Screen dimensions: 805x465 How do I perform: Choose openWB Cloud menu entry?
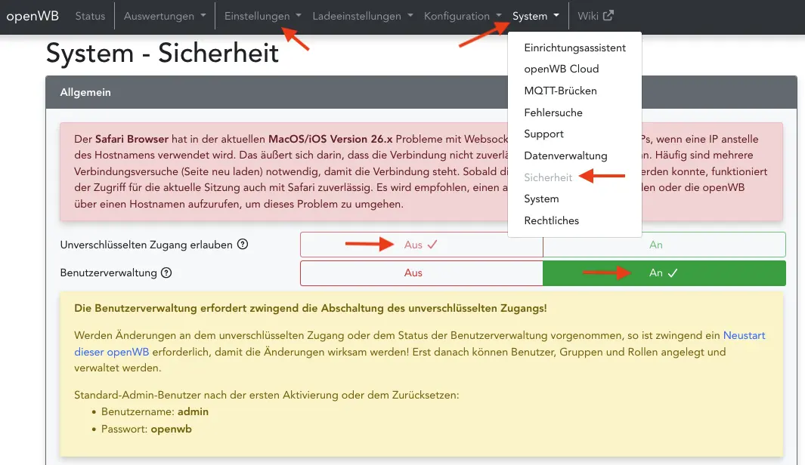[561, 69]
